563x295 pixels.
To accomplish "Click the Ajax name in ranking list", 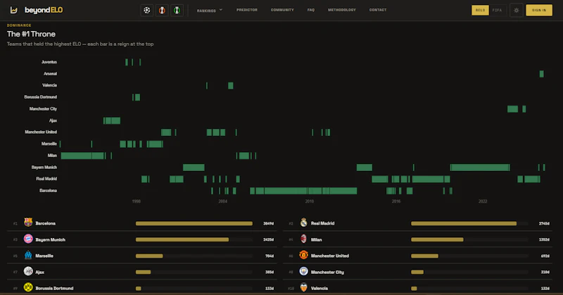I will pyautogui.click(x=40, y=272).
